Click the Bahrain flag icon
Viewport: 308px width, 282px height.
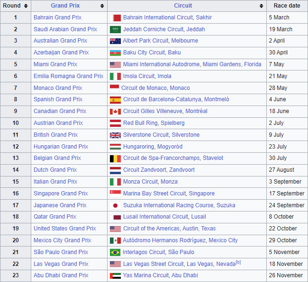(115, 18)
